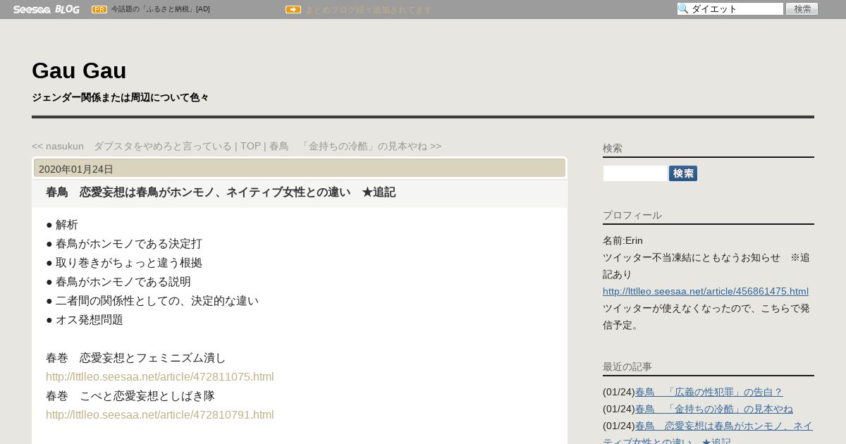Open link article/472810791.html
This screenshot has width=846, height=444.
pyautogui.click(x=160, y=414)
